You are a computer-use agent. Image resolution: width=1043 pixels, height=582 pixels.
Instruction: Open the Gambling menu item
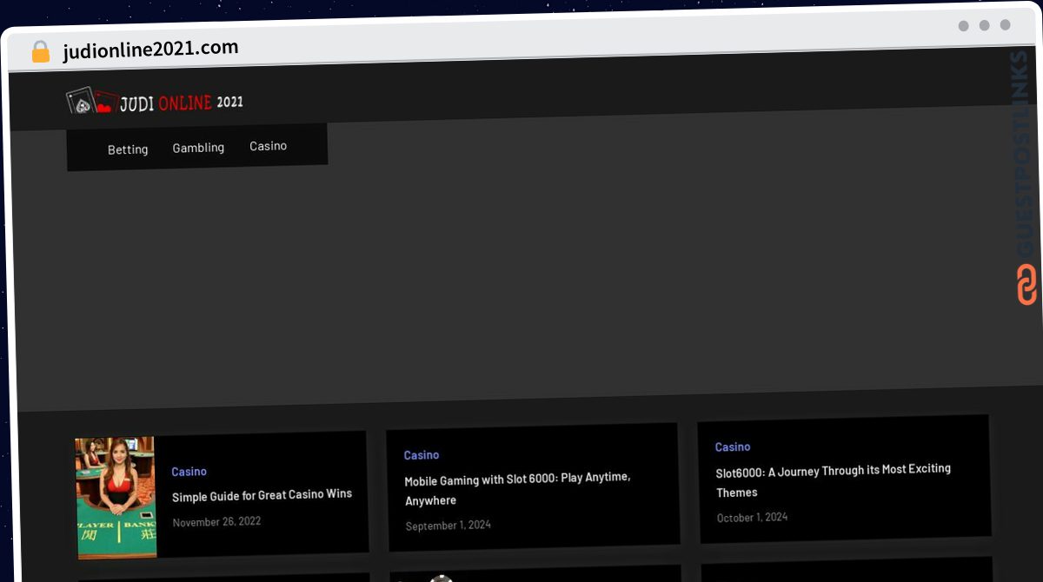click(198, 148)
